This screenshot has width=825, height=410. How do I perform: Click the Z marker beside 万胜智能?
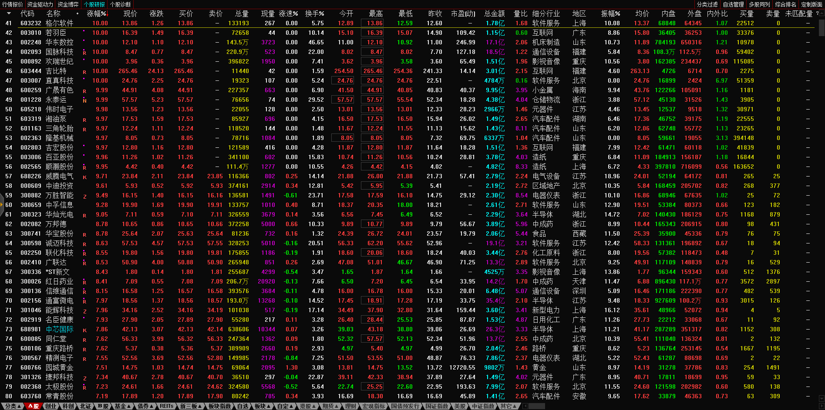(x=84, y=196)
